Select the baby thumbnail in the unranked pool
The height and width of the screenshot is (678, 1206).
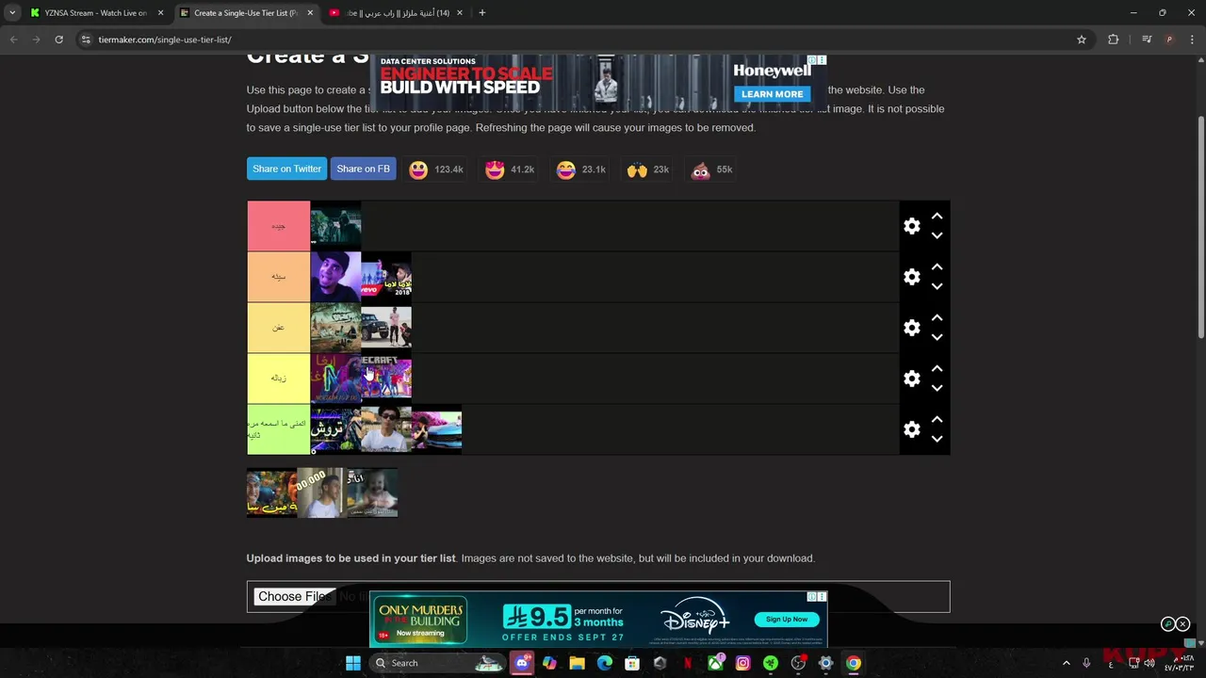pyautogui.click(x=372, y=492)
